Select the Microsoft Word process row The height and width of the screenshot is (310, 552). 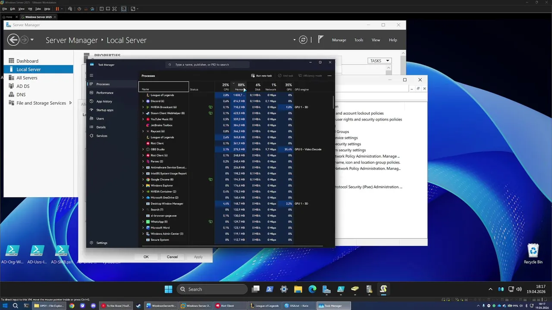click(x=236, y=228)
